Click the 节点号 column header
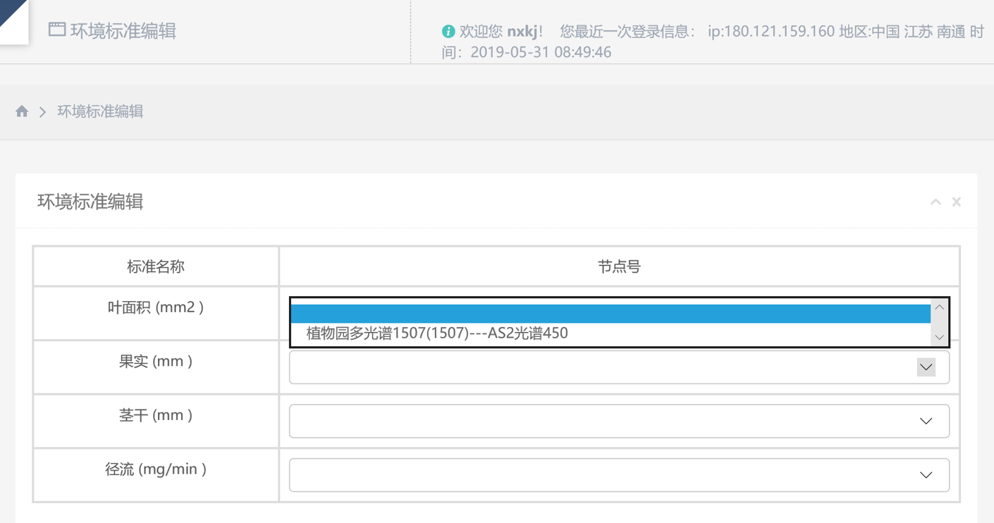The image size is (994, 523). (619, 266)
